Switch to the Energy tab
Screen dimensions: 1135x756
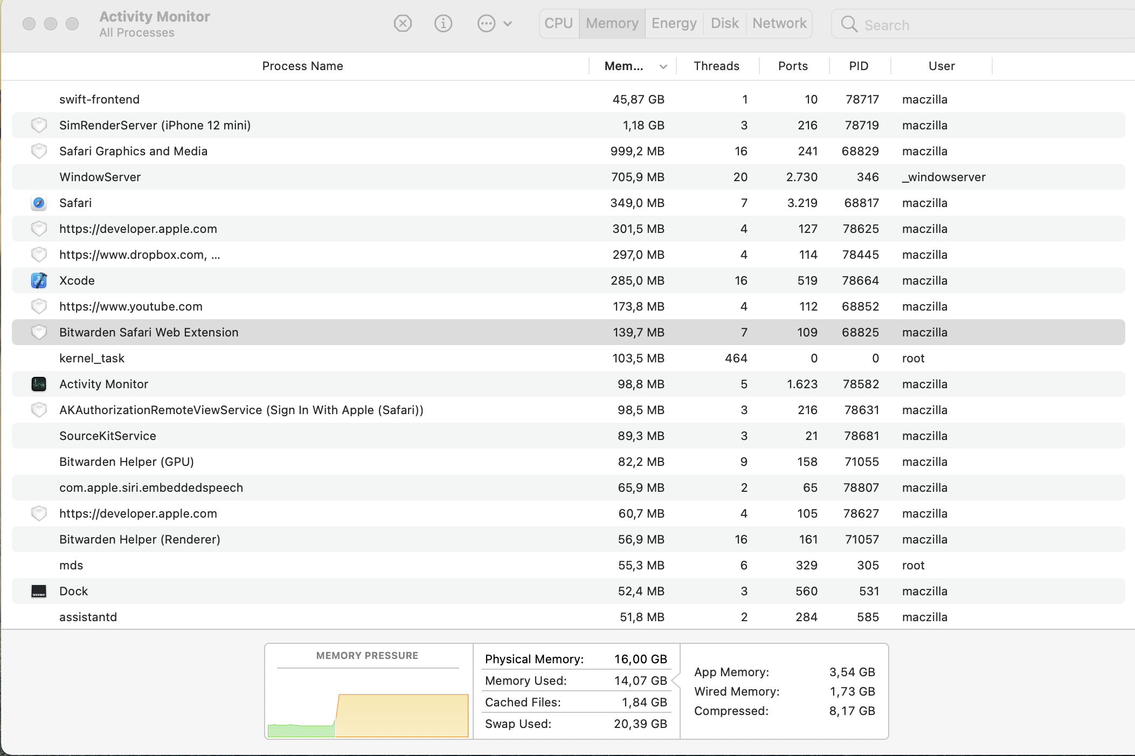[674, 24]
